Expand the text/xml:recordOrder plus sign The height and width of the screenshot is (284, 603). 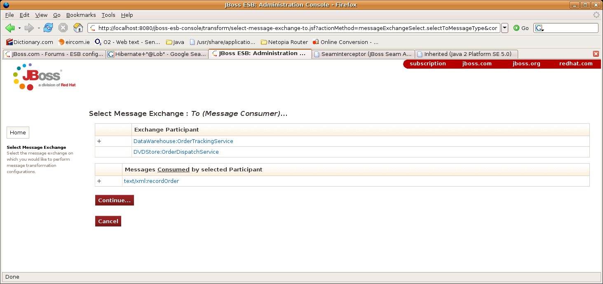[x=99, y=181]
